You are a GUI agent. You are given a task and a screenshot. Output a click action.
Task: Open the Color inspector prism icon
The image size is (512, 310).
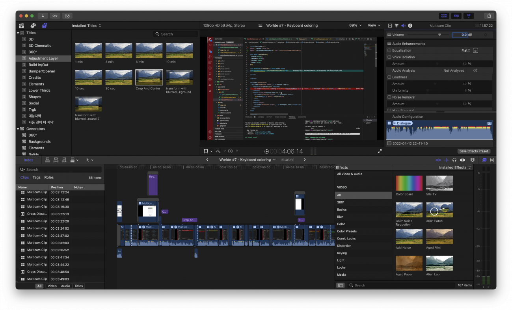point(397,26)
